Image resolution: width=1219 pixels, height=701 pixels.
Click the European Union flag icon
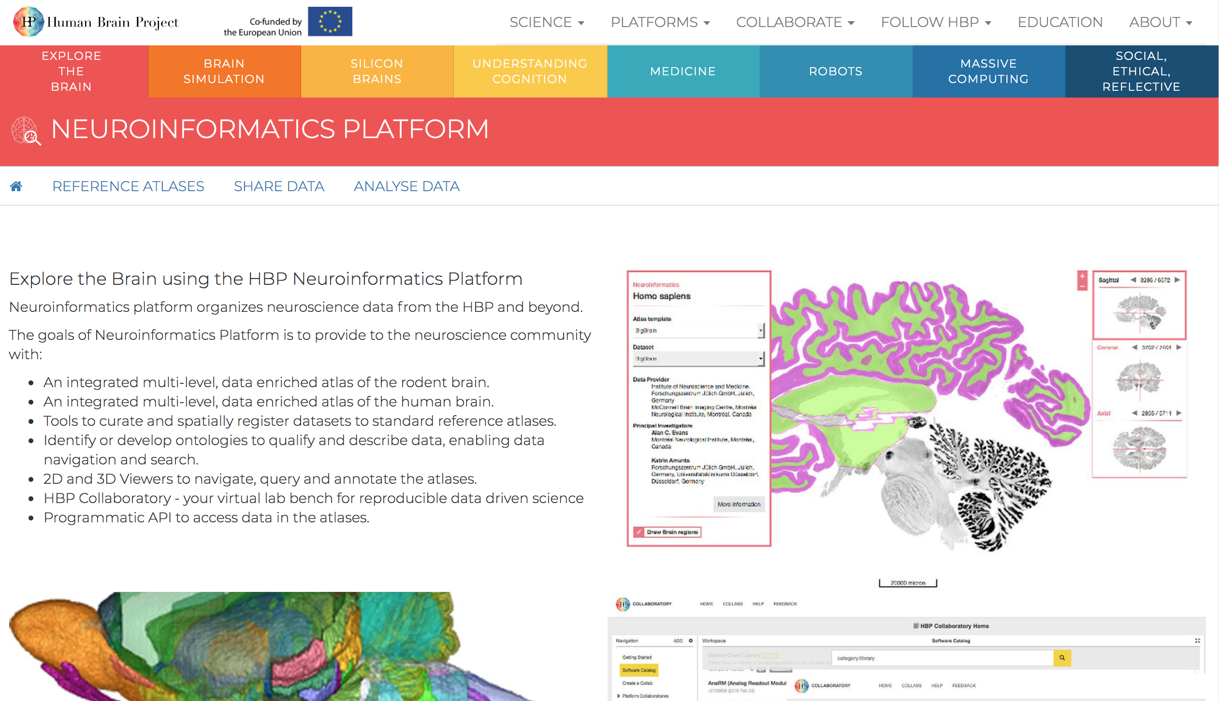pos(330,22)
